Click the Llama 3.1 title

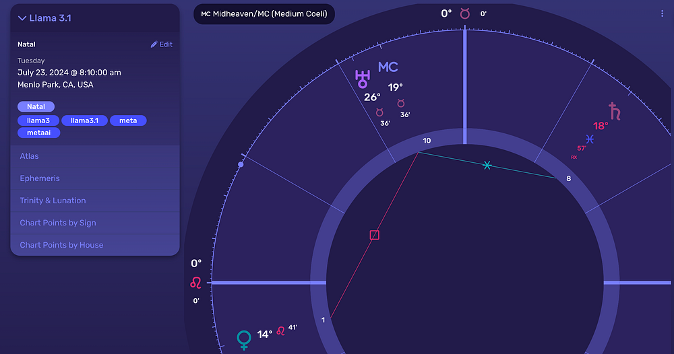(x=51, y=18)
